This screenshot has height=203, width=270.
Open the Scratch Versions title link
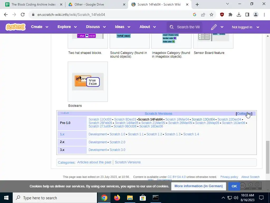158,114
